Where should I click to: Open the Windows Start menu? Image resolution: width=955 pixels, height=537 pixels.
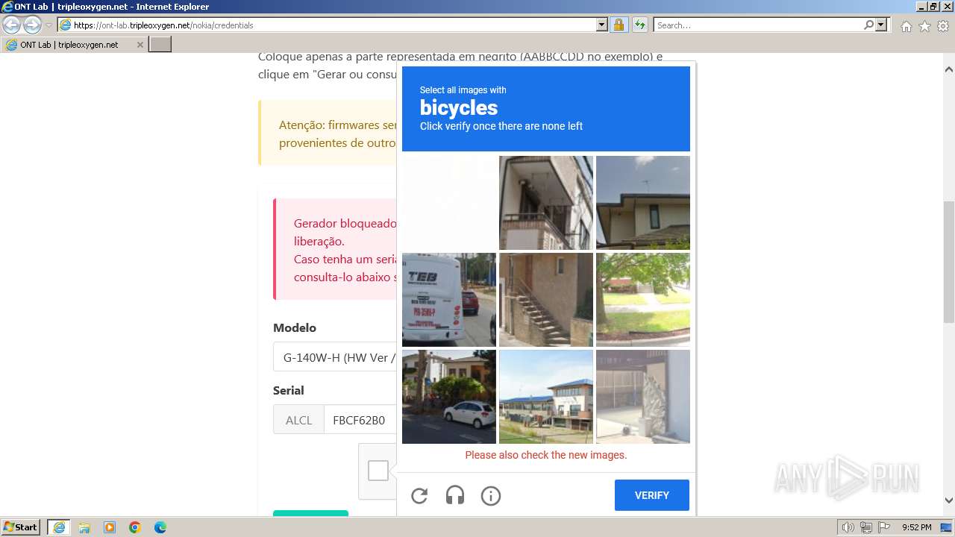tap(20, 527)
